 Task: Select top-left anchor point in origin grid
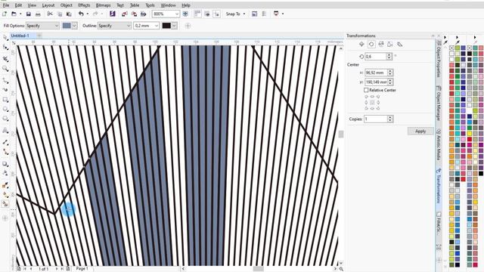366,97
